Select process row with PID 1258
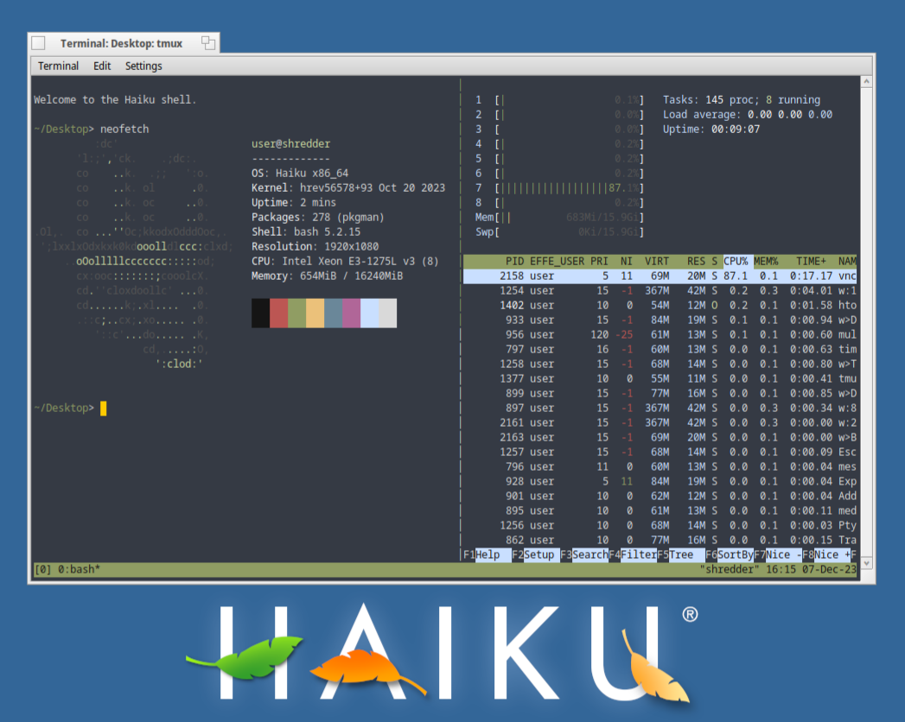 point(660,364)
